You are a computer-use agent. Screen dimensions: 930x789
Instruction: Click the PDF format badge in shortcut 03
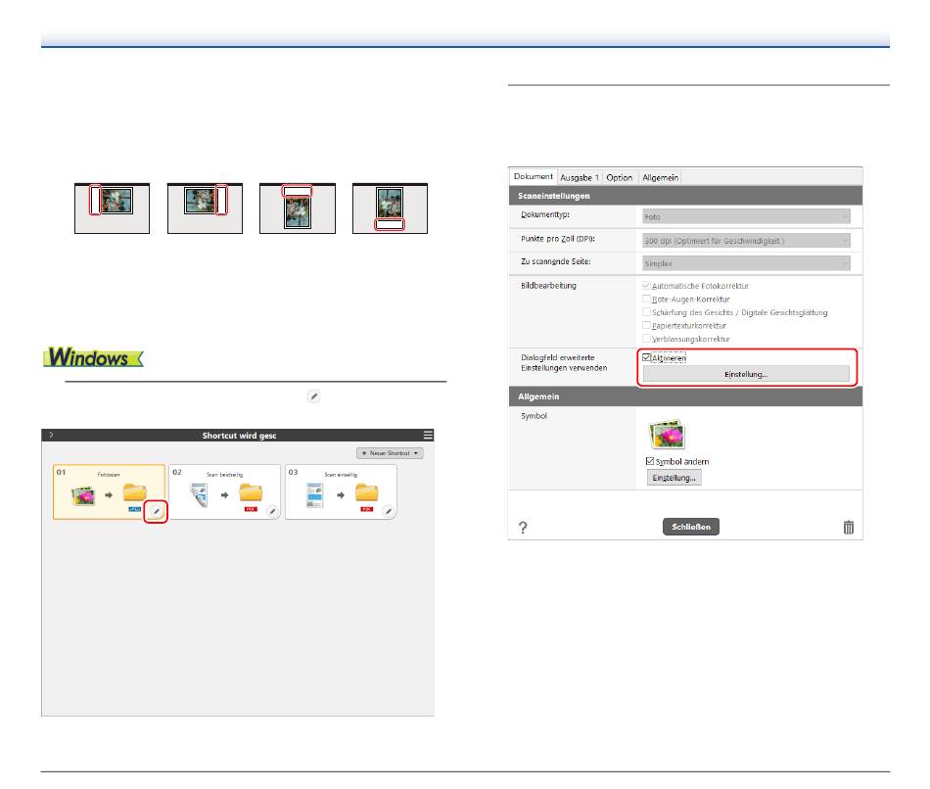pyautogui.click(x=366, y=509)
